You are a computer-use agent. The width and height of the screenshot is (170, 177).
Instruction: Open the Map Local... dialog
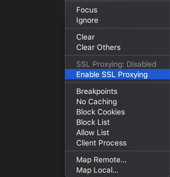pos(117,170)
